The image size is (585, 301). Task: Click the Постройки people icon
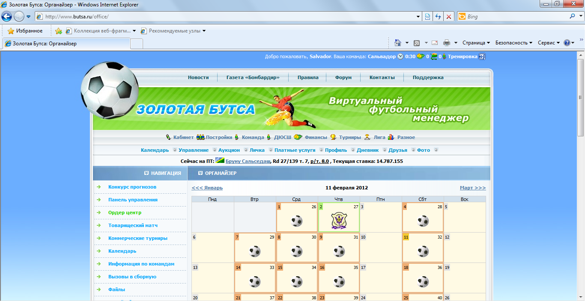click(x=200, y=137)
